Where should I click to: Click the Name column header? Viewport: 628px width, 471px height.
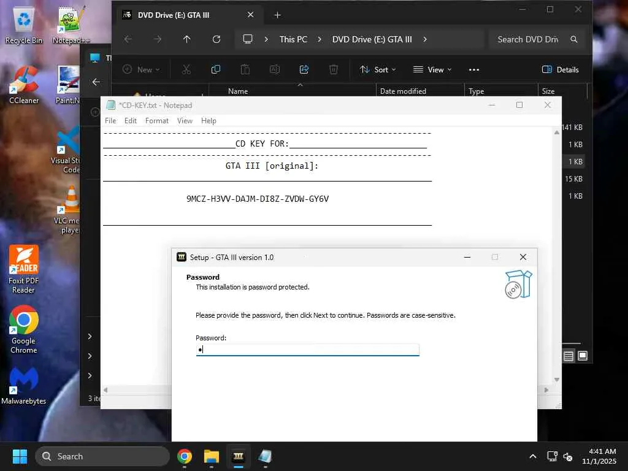pos(238,91)
